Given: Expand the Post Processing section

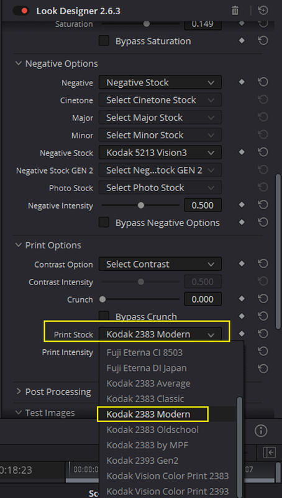Looking at the screenshot, I should [x=19, y=392].
